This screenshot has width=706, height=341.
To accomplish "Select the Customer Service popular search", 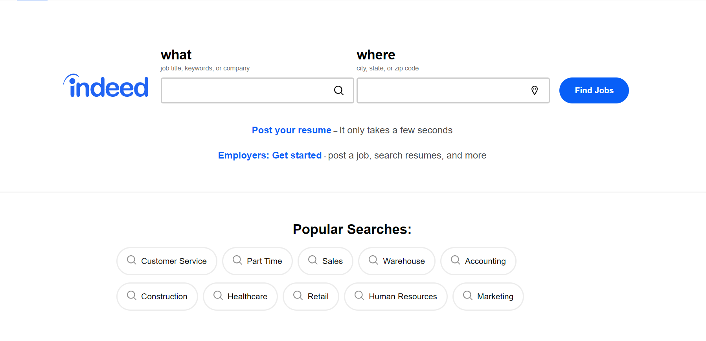I will [x=167, y=260].
